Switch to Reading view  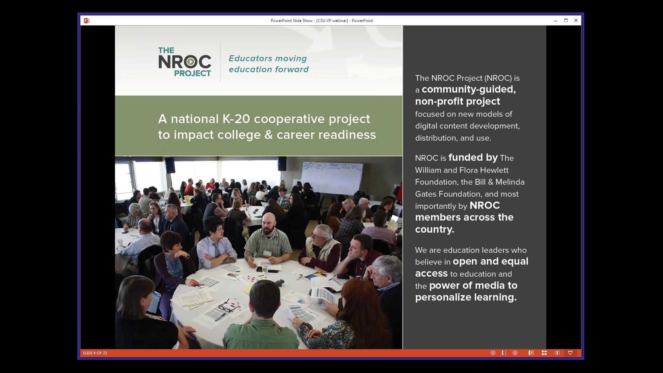[557, 353]
